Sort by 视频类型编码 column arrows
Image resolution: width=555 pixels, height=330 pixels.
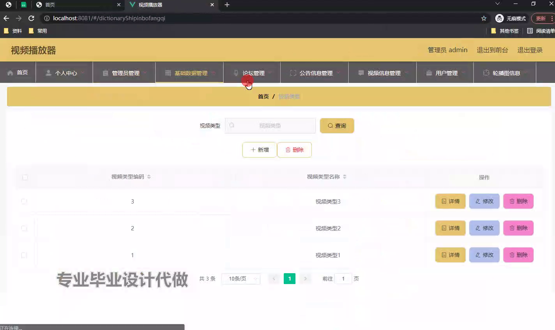pyautogui.click(x=149, y=177)
